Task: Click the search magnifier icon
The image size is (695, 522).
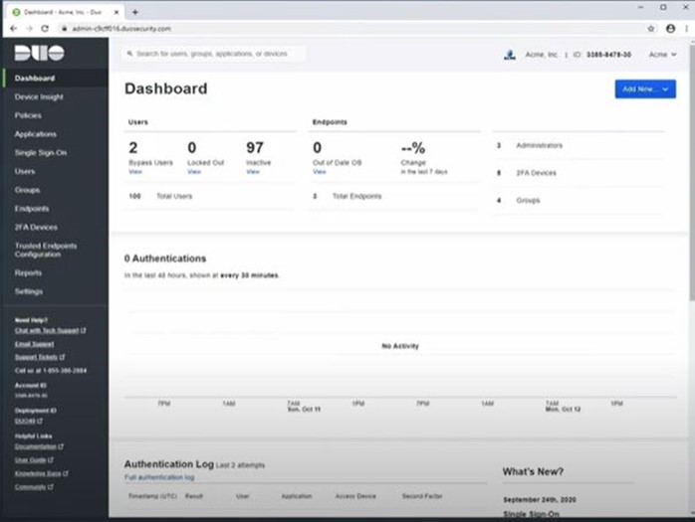Action: (x=129, y=54)
